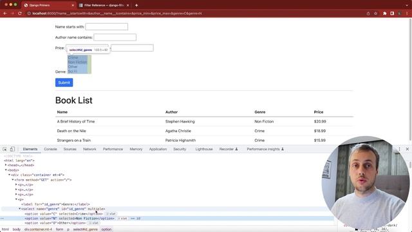Click 'select#id_genre' in the breadcrumb

86,229
